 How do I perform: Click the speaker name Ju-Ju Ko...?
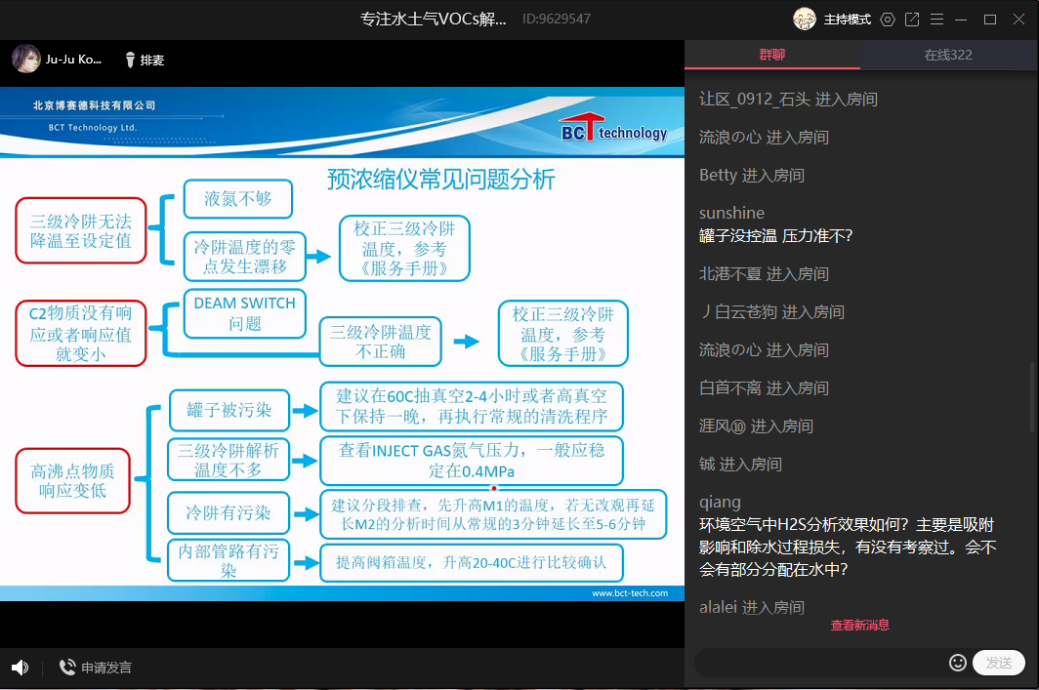pos(73,60)
